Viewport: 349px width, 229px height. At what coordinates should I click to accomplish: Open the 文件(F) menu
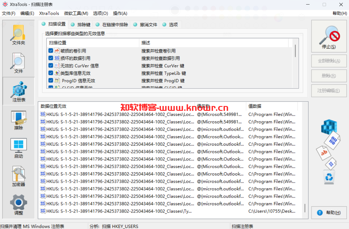(9, 13)
